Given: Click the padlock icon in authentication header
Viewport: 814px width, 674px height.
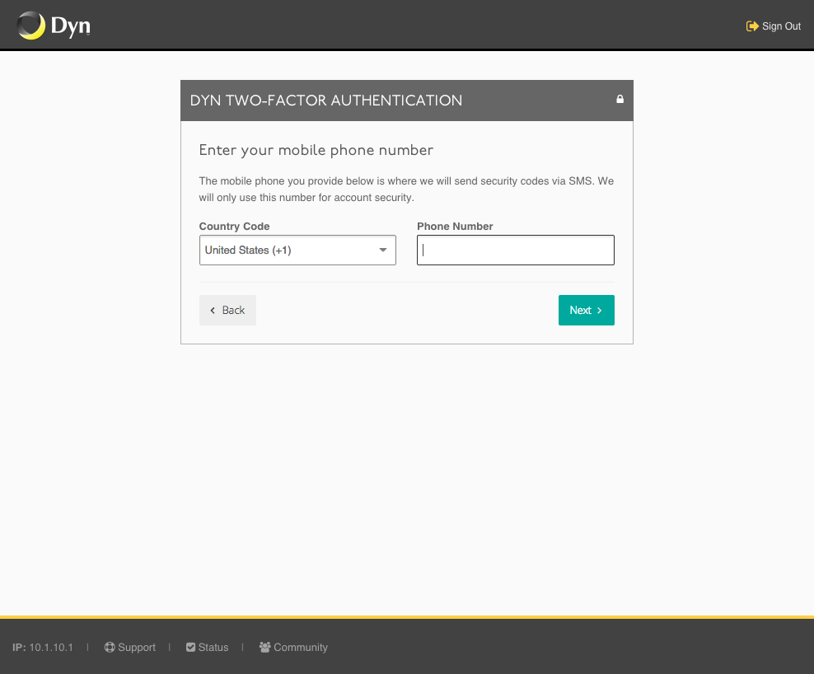Looking at the screenshot, I should pos(620,99).
